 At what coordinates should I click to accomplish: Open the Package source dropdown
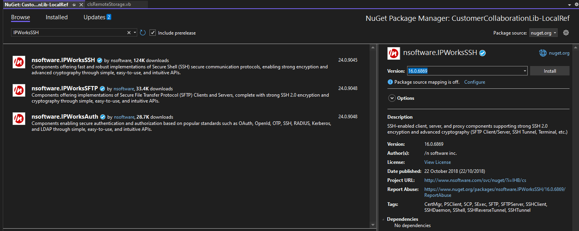click(555, 33)
